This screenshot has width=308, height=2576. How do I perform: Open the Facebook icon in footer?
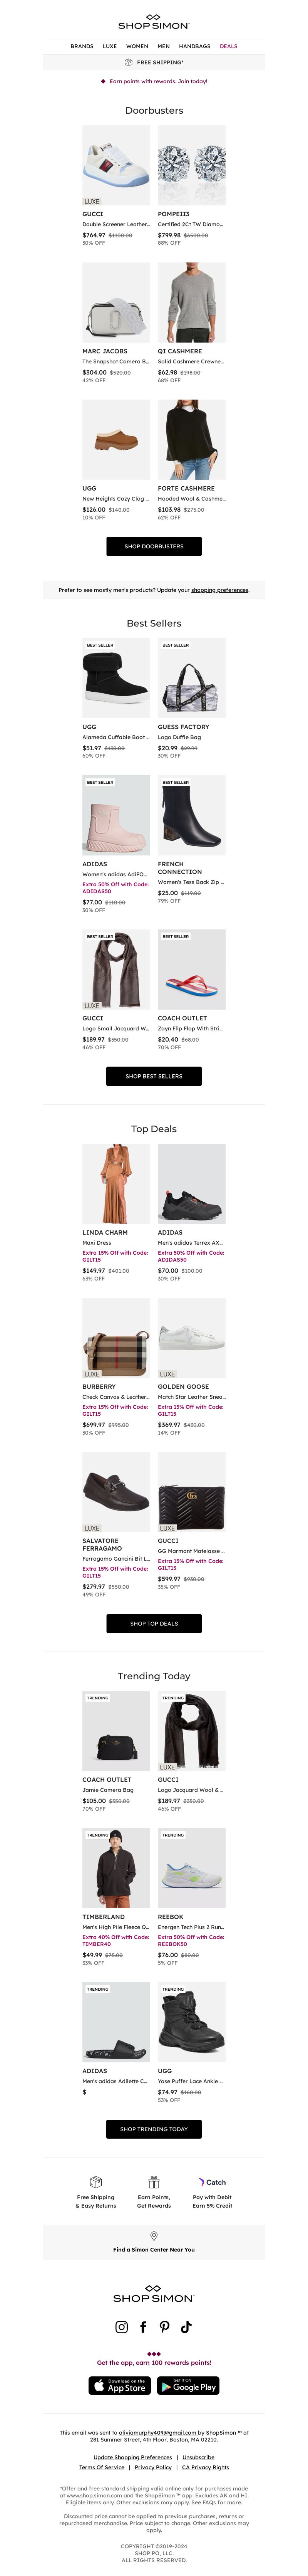coord(143,2327)
